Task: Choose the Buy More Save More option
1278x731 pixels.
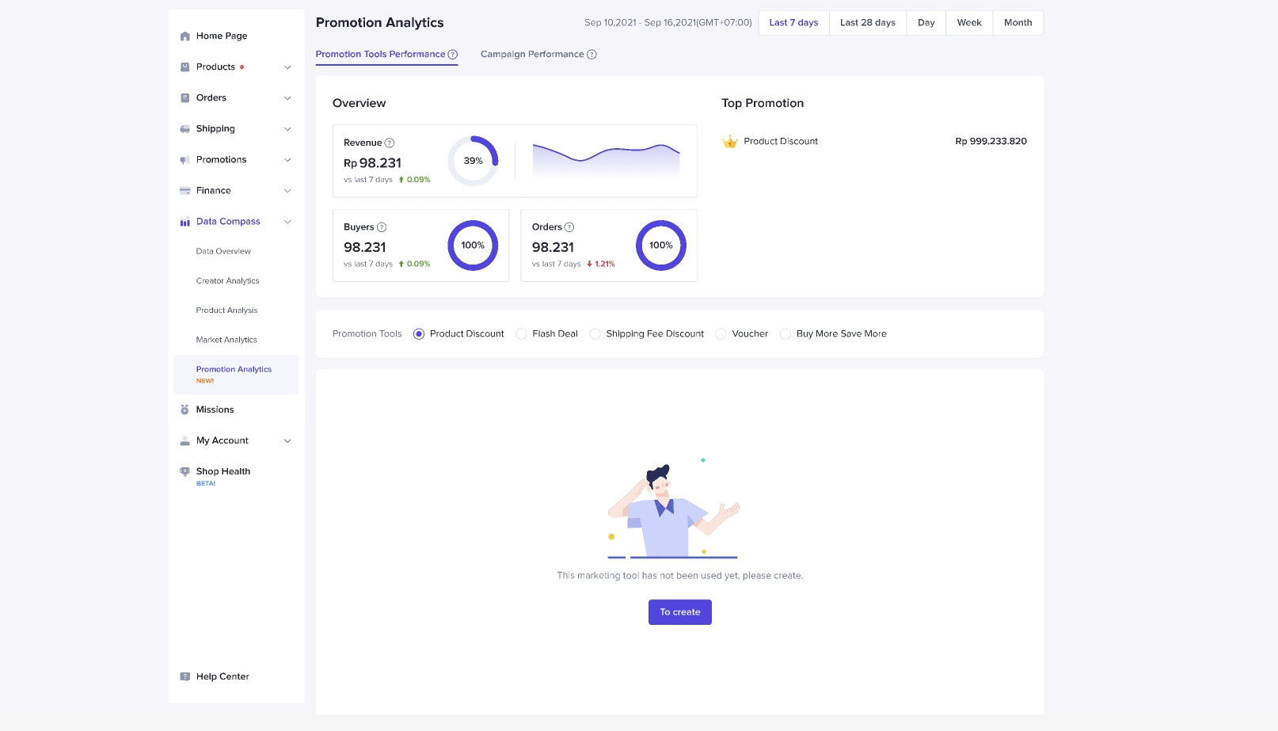Action: pyautogui.click(x=785, y=334)
